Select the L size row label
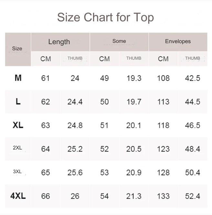 coord(18,102)
